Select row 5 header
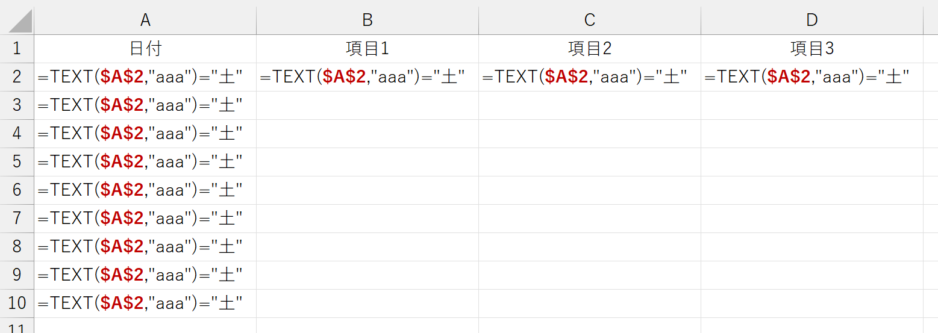 point(17,162)
